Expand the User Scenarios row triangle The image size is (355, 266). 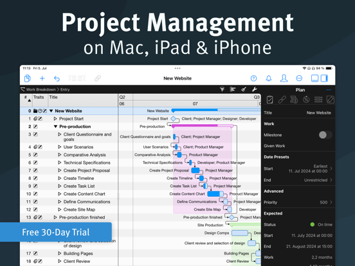(x=60, y=147)
